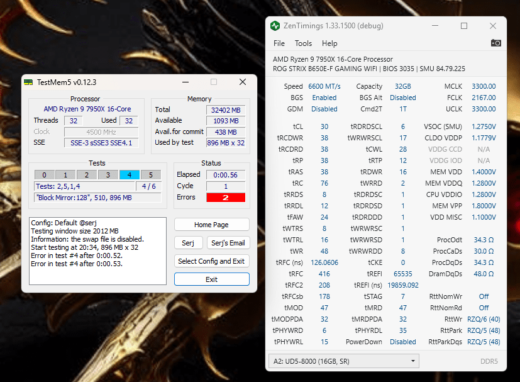Viewport: 520px width, 382px height.
Task: Click the TestMem5 memory chip title icon
Action: point(28,82)
